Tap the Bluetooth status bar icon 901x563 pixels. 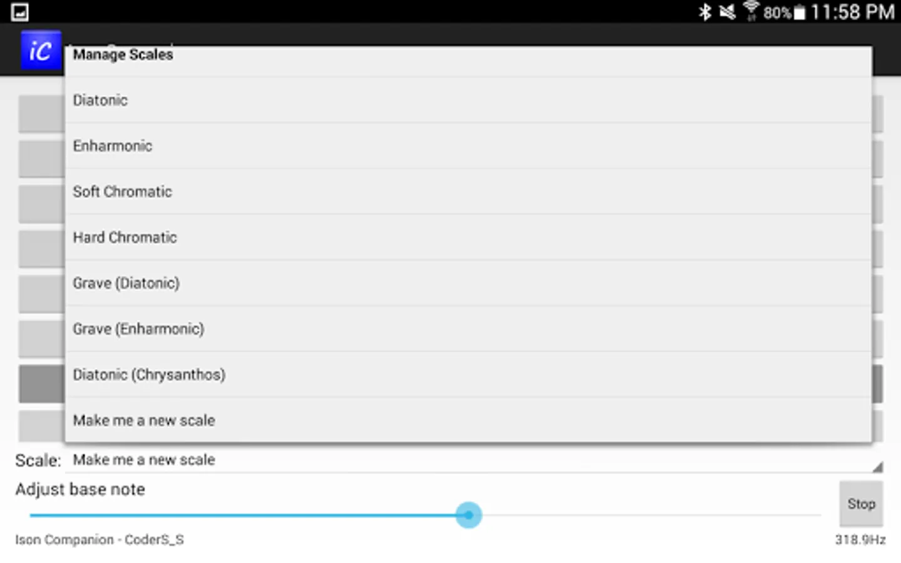(x=705, y=12)
